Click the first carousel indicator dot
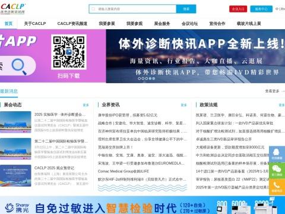The height and width of the screenshot is (214, 285). click(x=139, y=78)
